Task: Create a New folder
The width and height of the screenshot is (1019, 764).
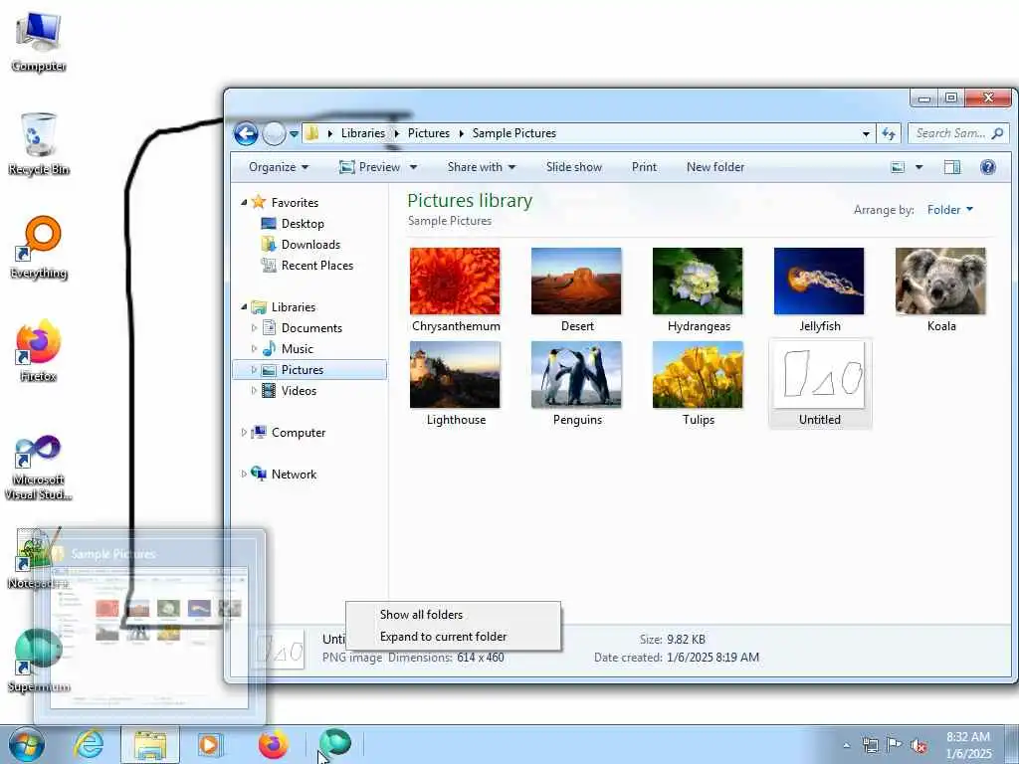Action: [x=715, y=167]
